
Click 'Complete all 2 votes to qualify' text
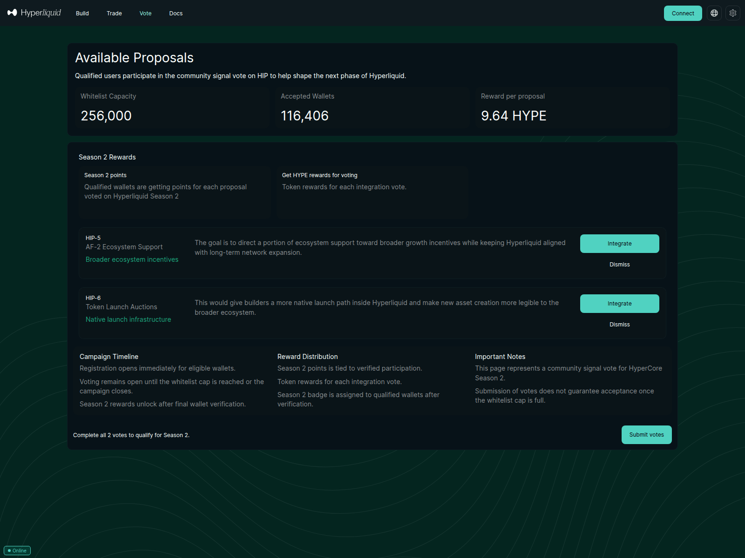click(131, 435)
